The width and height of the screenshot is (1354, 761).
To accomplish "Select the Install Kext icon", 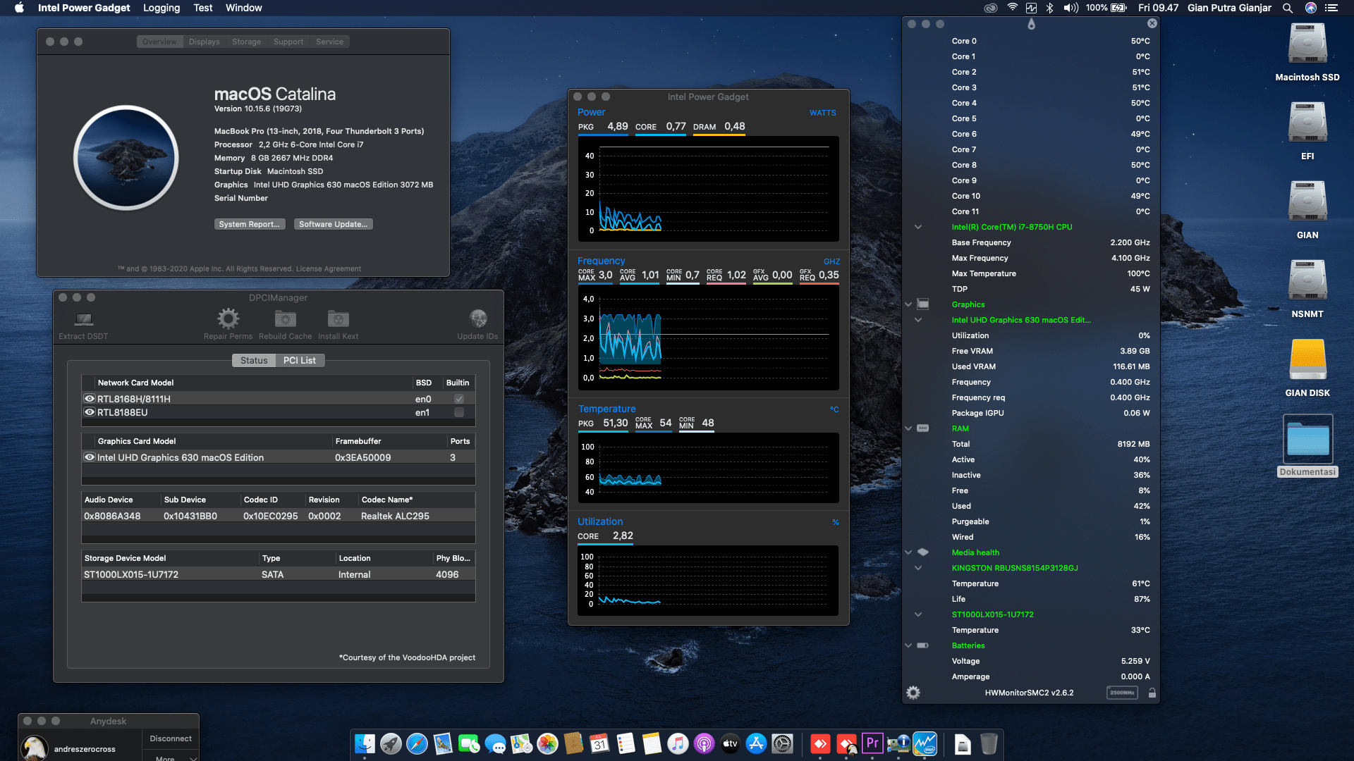I will (x=338, y=319).
